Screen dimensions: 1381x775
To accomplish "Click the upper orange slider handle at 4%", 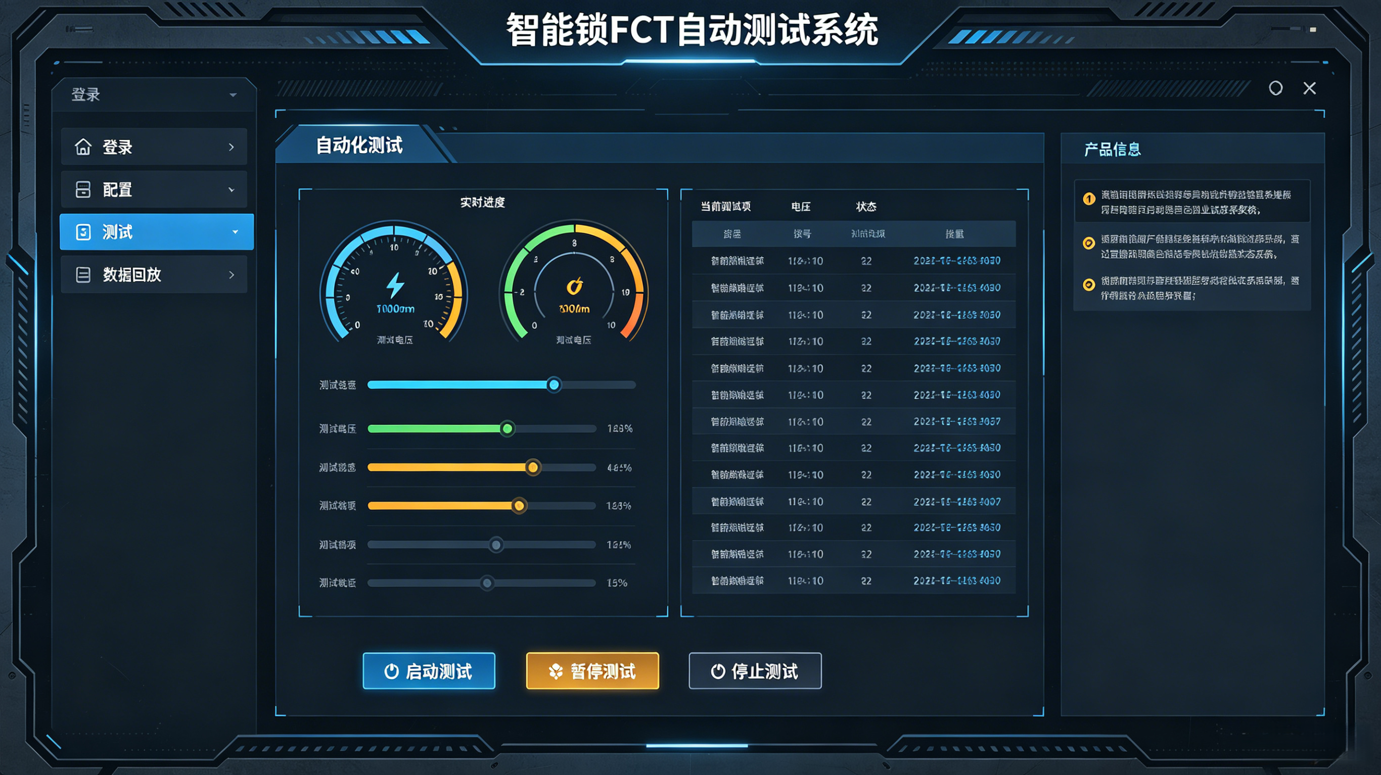I will click(533, 468).
